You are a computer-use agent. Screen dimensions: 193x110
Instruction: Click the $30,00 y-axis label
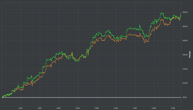tap(185, 55)
